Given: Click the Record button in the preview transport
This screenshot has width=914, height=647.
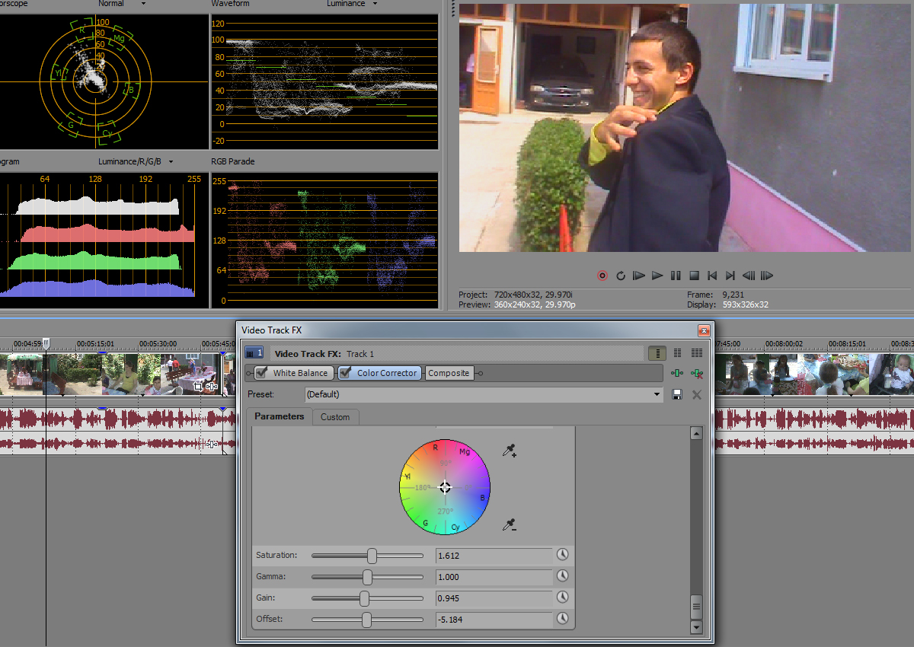Looking at the screenshot, I should pyautogui.click(x=602, y=276).
